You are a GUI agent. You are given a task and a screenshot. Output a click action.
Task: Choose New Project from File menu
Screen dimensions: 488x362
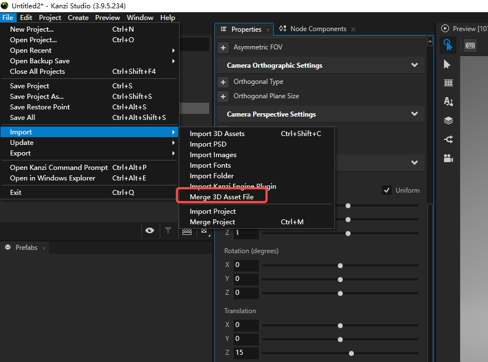pyautogui.click(x=90, y=29)
